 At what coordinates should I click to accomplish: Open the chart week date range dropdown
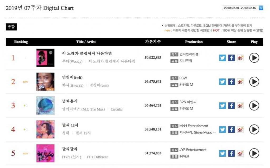tap(242, 8)
